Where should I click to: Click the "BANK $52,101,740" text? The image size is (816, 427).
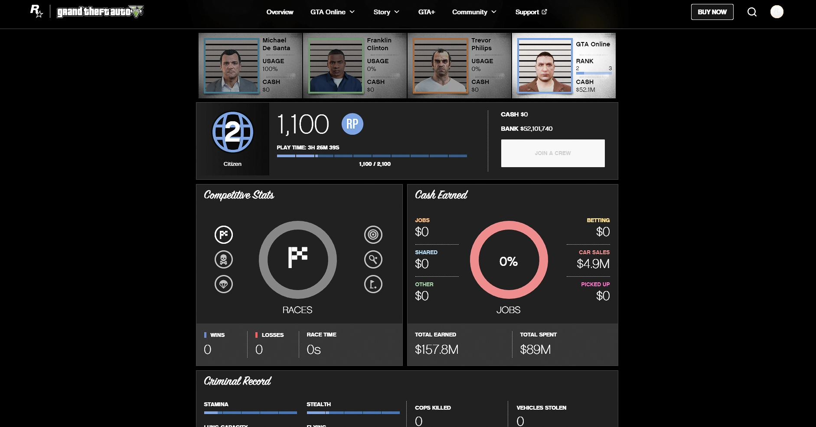click(526, 129)
